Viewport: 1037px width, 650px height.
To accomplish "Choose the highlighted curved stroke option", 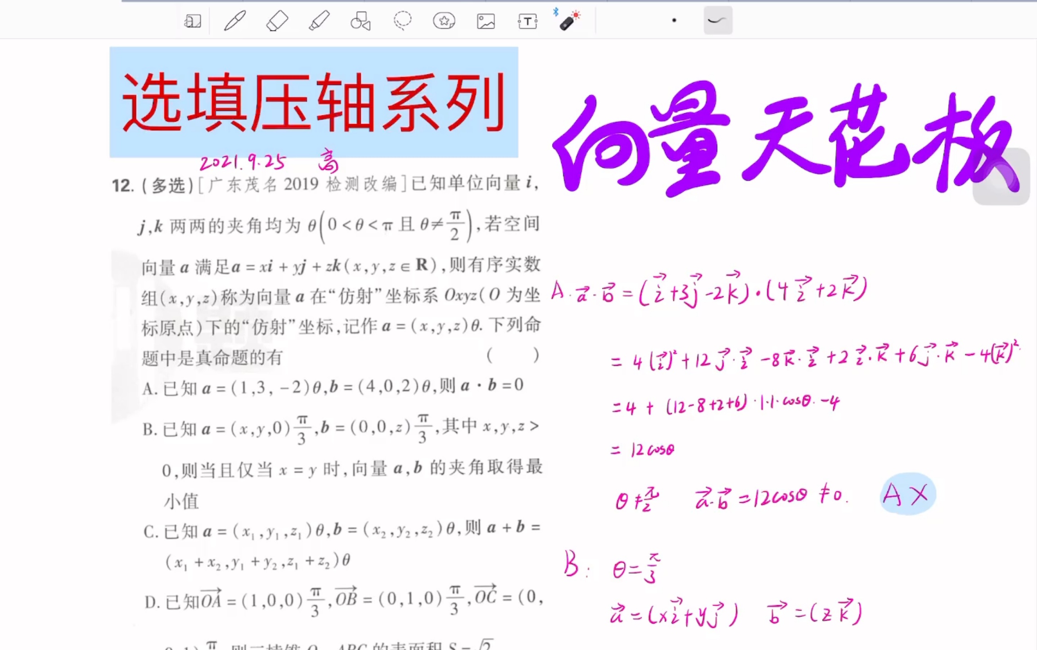I will (718, 20).
